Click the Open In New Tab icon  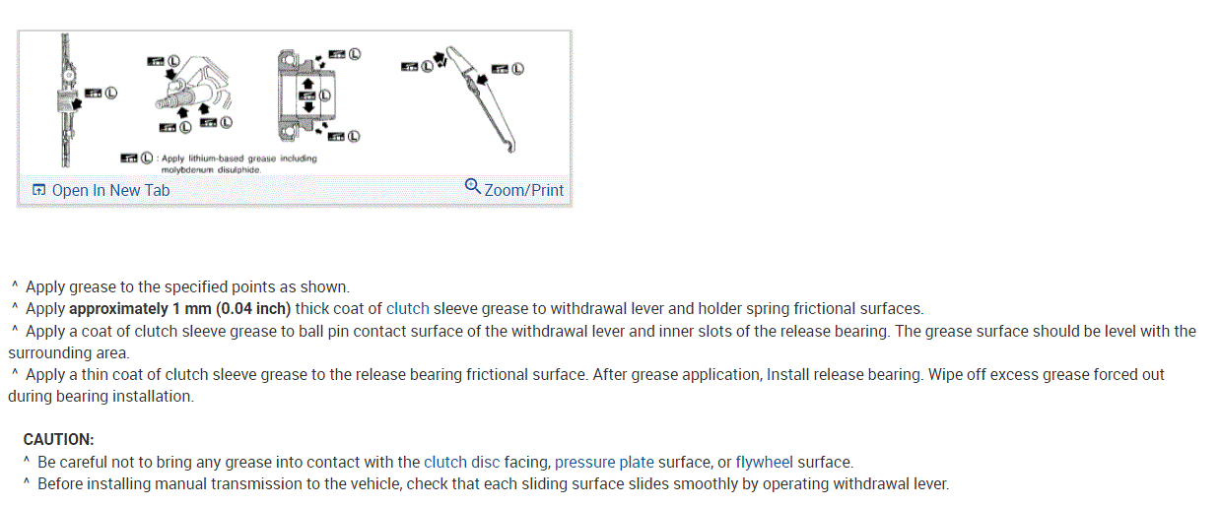coord(38,190)
